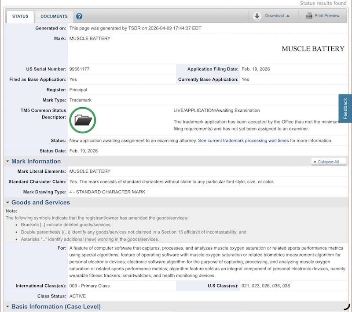Click the green circled folder status icon
352x312 pixels.
click(x=83, y=120)
